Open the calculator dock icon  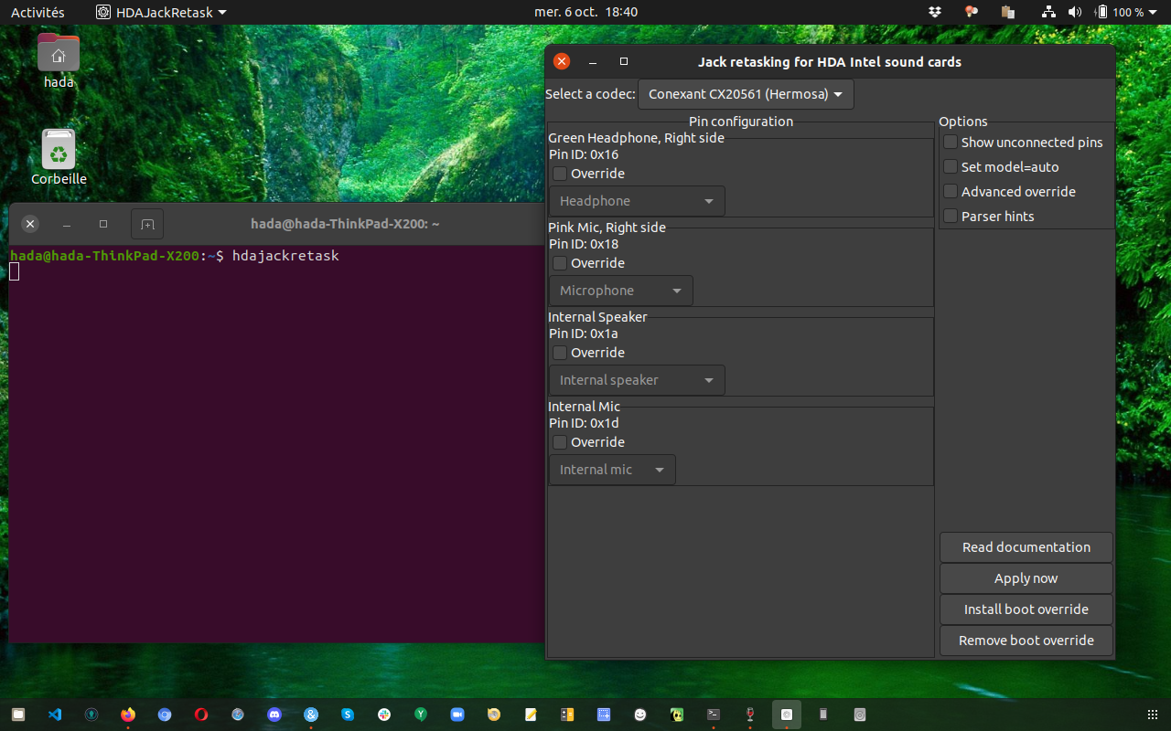pyautogui.click(x=567, y=715)
